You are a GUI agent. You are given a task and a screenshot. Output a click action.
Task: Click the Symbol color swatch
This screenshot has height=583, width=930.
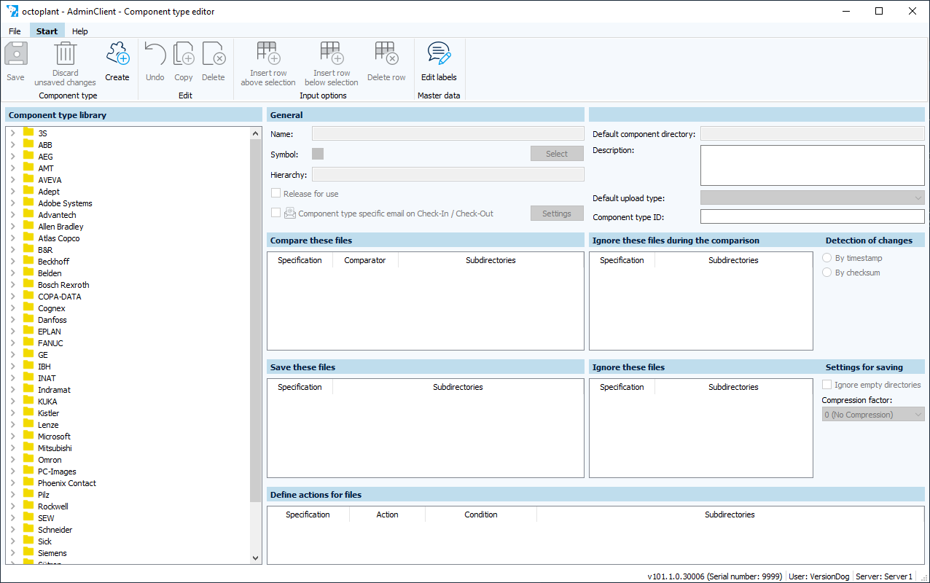point(317,153)
